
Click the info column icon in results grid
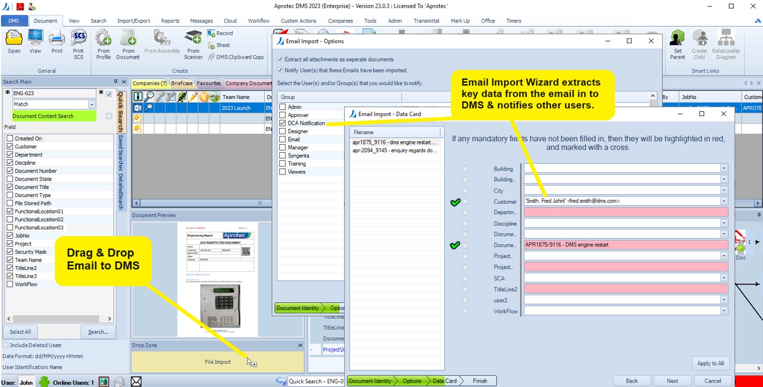[x=137, y=97]
